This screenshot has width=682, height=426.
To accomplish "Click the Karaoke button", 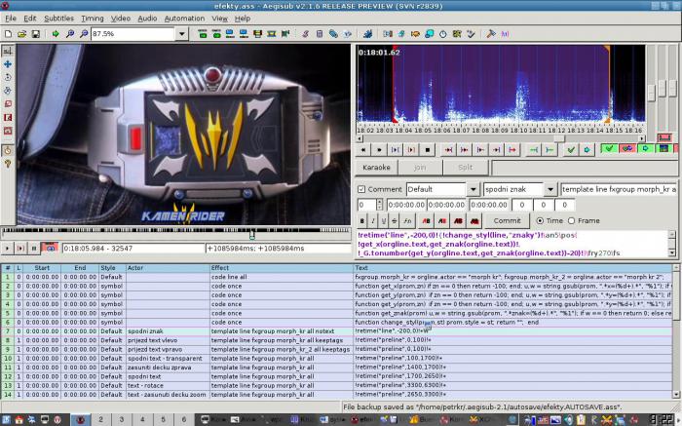I will (377, 168).
